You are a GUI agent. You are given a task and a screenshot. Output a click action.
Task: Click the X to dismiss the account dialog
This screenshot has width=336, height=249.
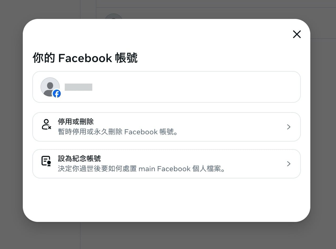(297, 34)
